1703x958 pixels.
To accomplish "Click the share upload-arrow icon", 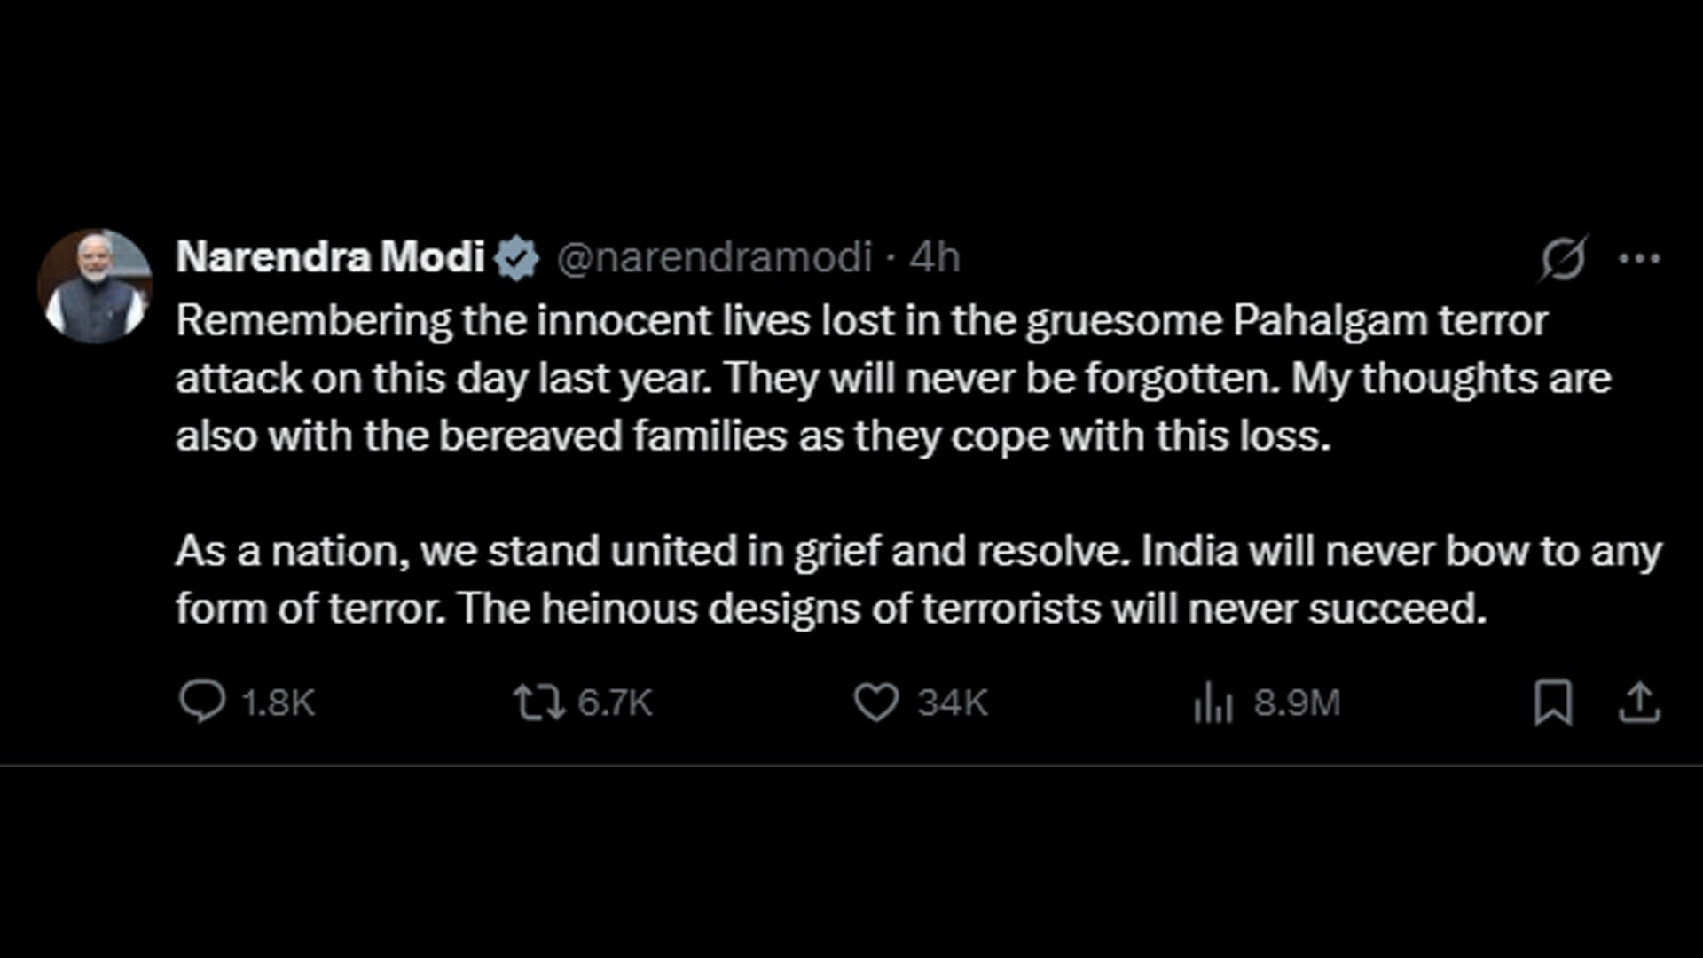I will [1639, 703].
